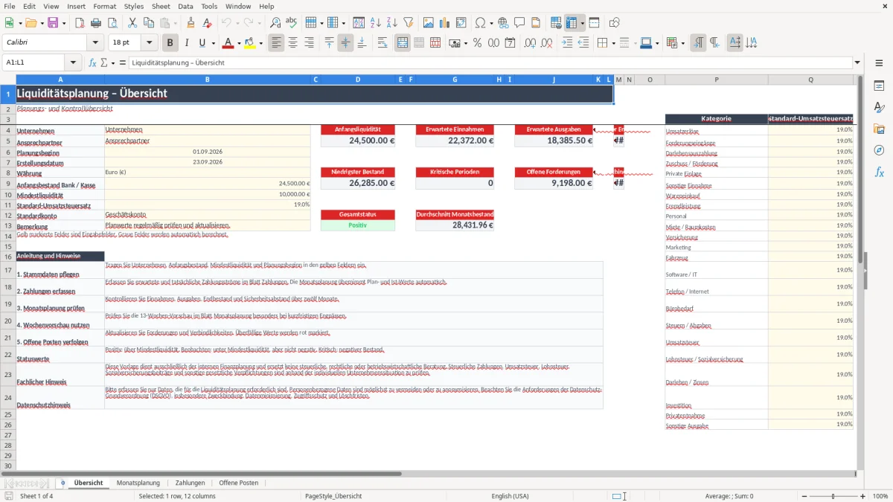This screenshot has width=893, height=502.
Task: Insert special character Omega icon
Action: click(x=480, y=23)
